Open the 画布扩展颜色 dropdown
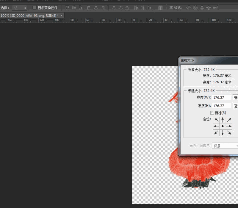Viewport: 238px width, 208px height. [x=225, y=146]
